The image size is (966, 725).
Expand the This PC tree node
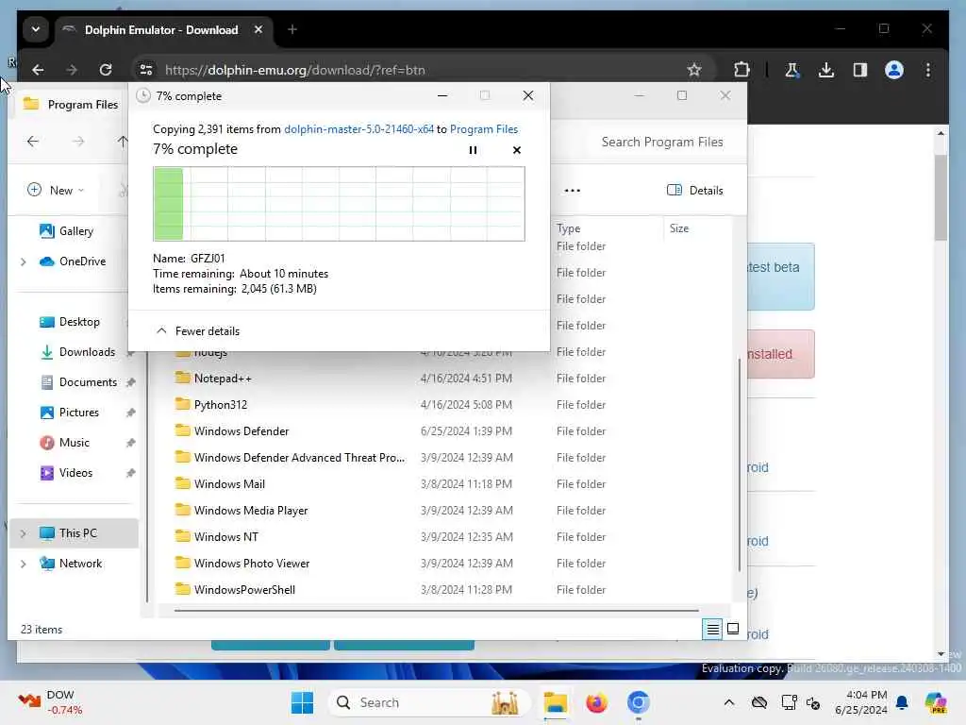pos(24,533)
